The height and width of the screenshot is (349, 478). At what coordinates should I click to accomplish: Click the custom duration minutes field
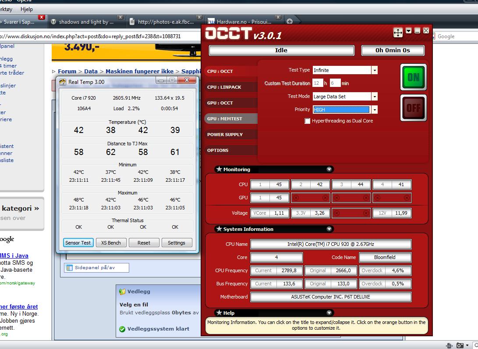click(x=335, y=83)
